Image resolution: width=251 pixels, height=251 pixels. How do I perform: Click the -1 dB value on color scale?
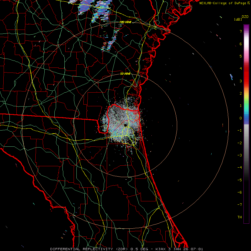tap(240, 131)
